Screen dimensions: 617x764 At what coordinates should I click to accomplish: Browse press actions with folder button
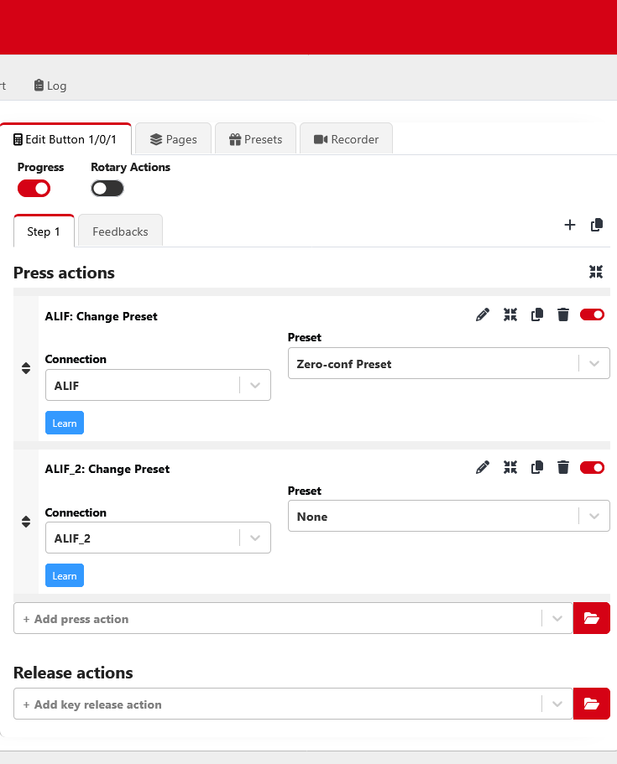591,618
